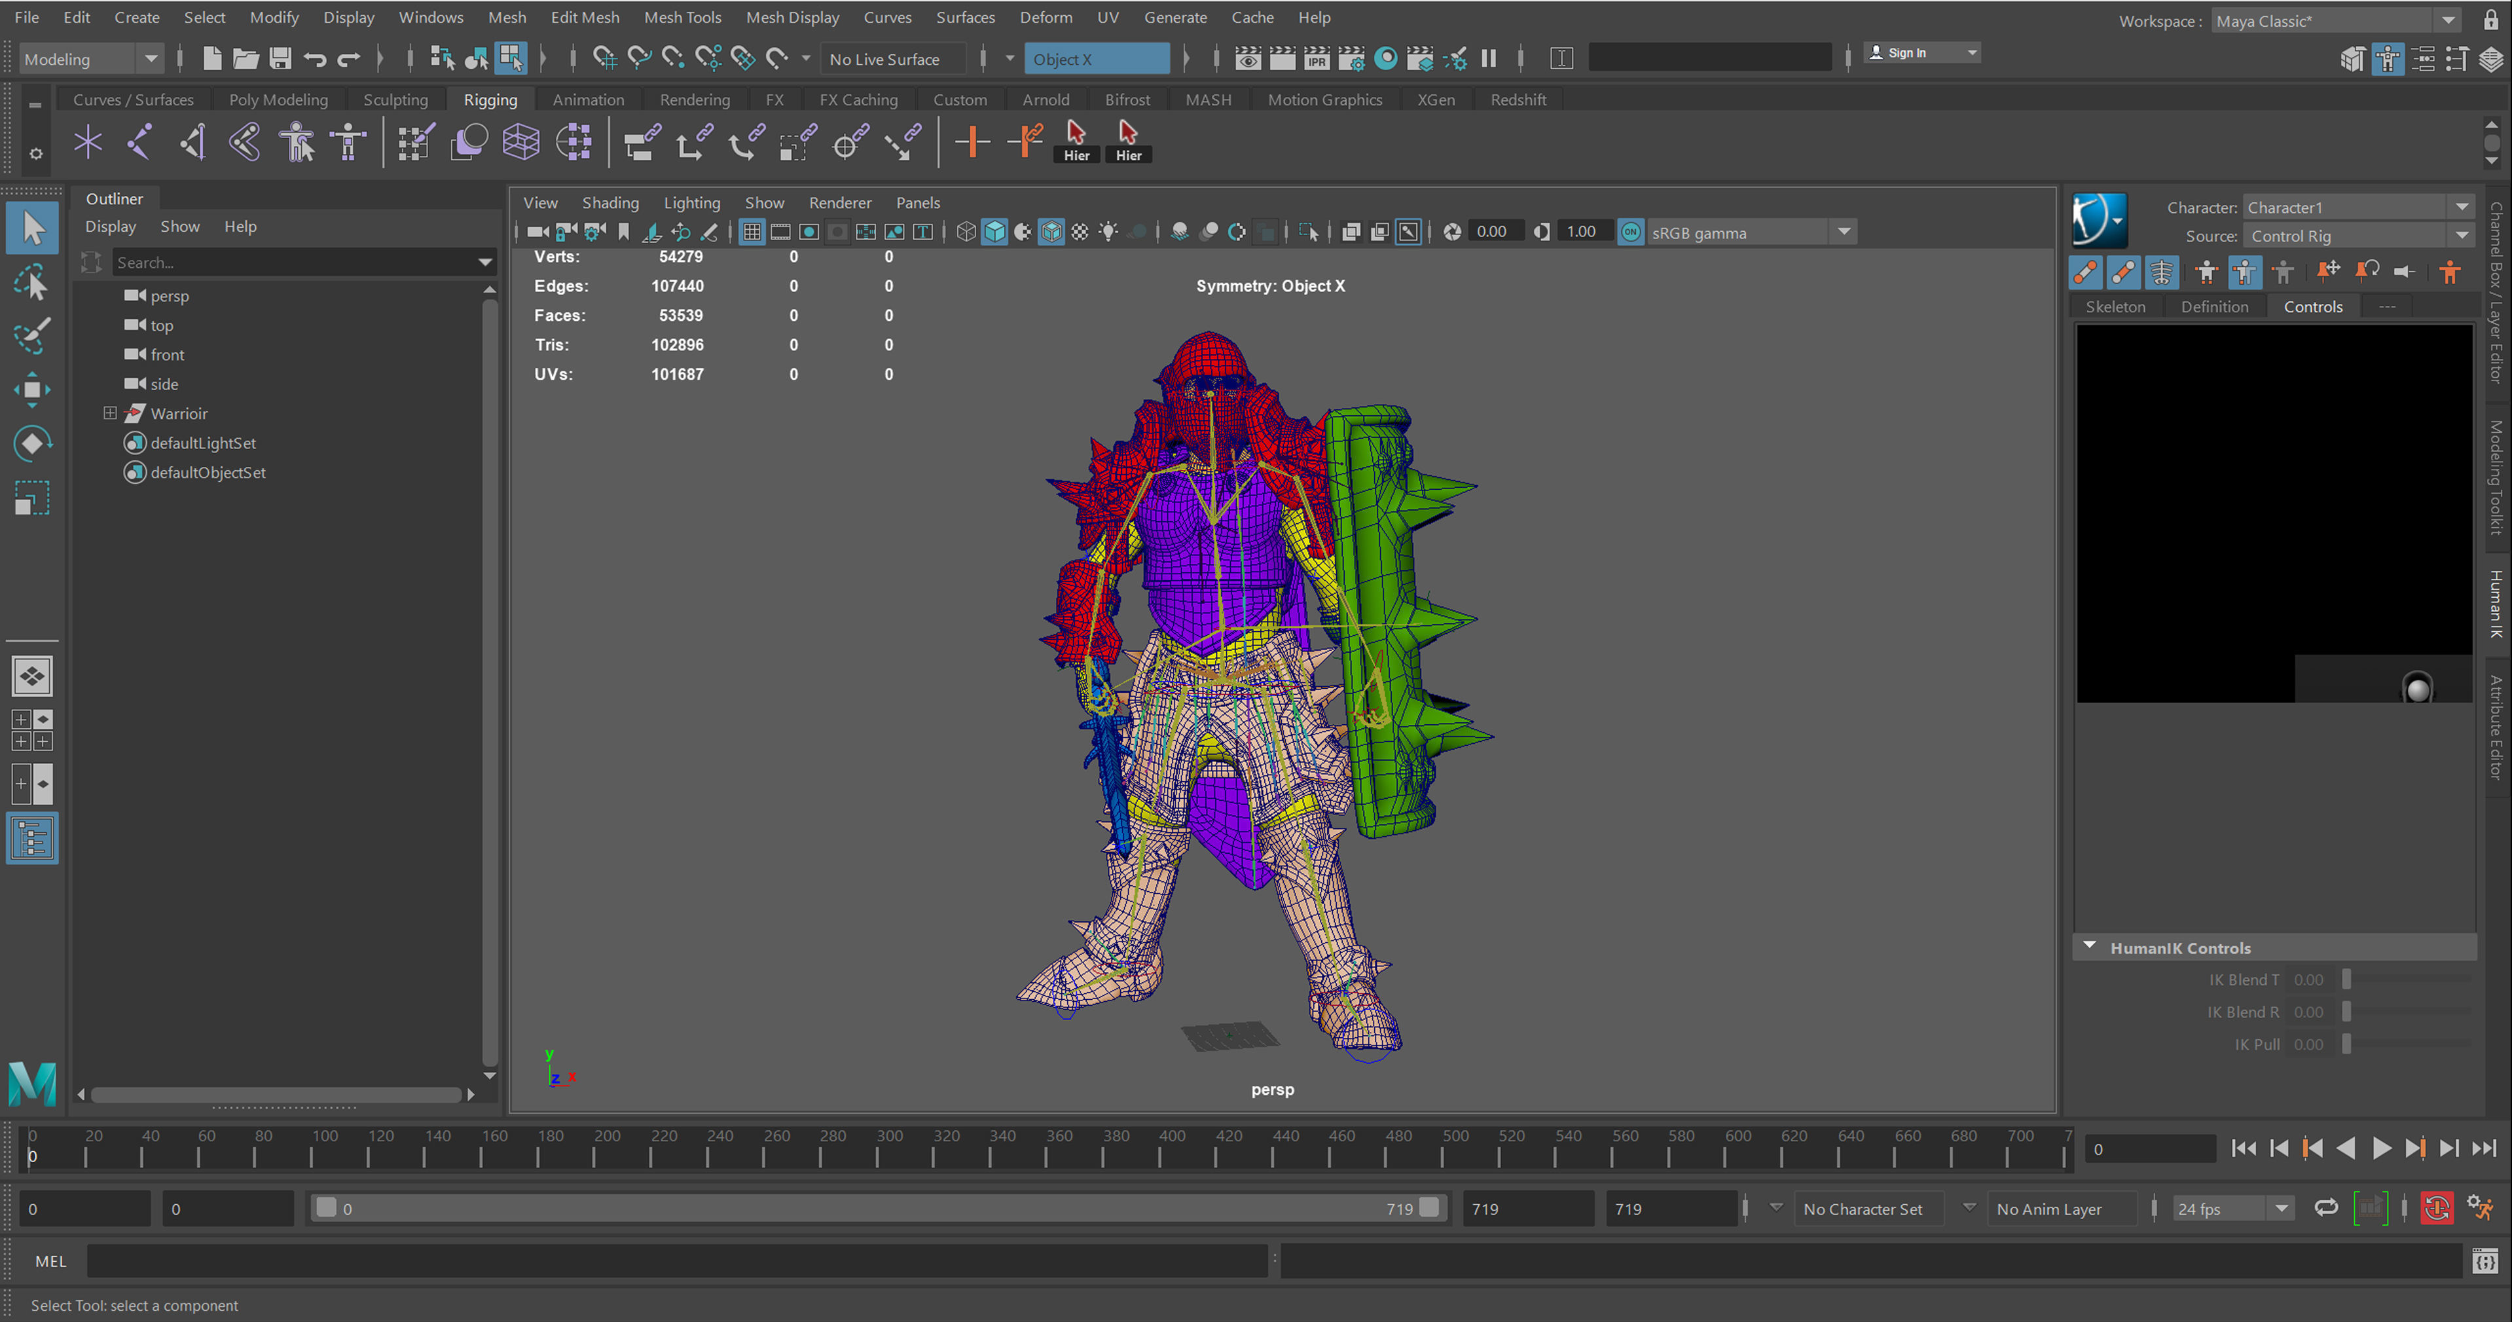Open the Outliner Display menu

coord(110,227)
